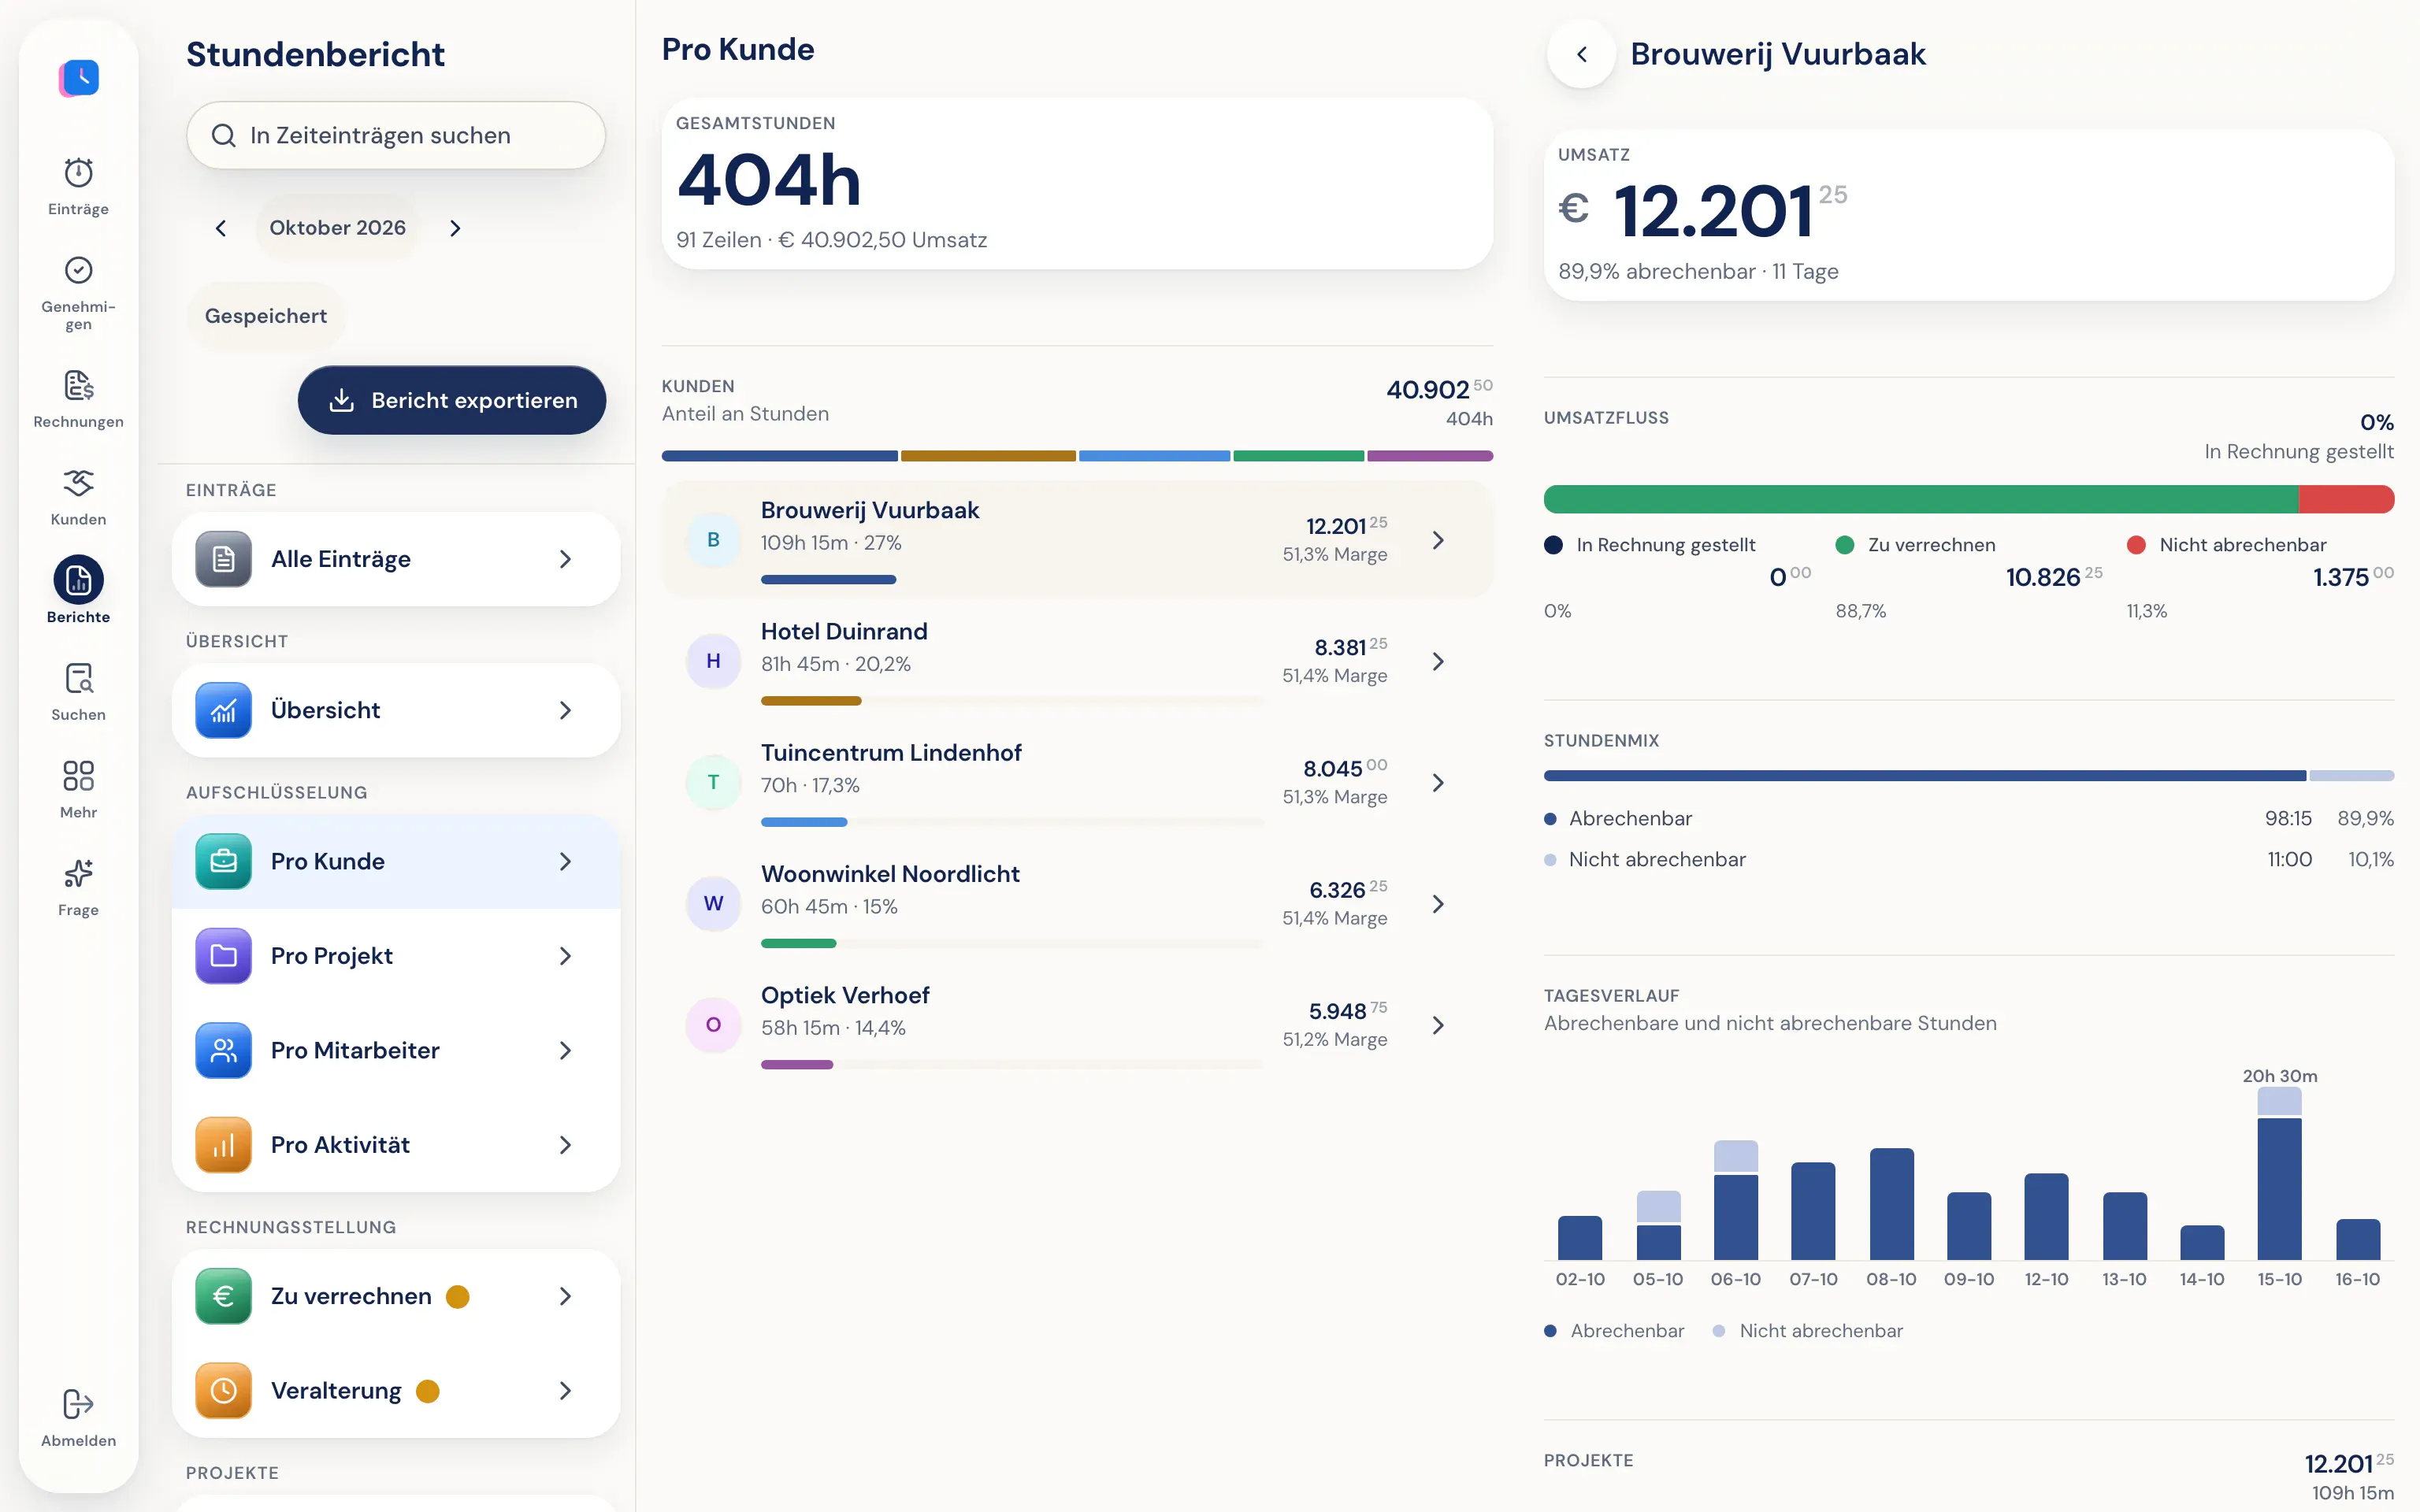The image size is (2420, 1512).
Task: Click the 15-10 daily bar
Action: click(2279, 1173)
